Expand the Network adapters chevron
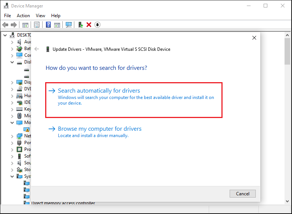The height and width of the screenshot is (214, 292). tap(12, 136)
